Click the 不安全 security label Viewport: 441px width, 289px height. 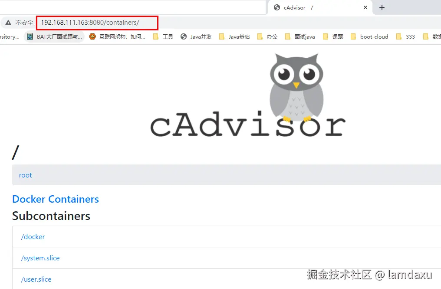point(24,23)
